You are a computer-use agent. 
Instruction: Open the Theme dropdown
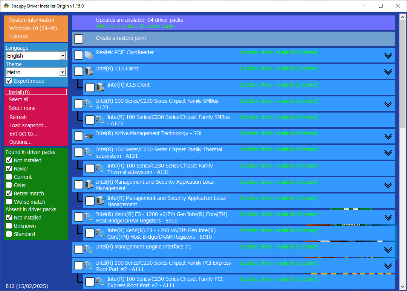[63, 72]
